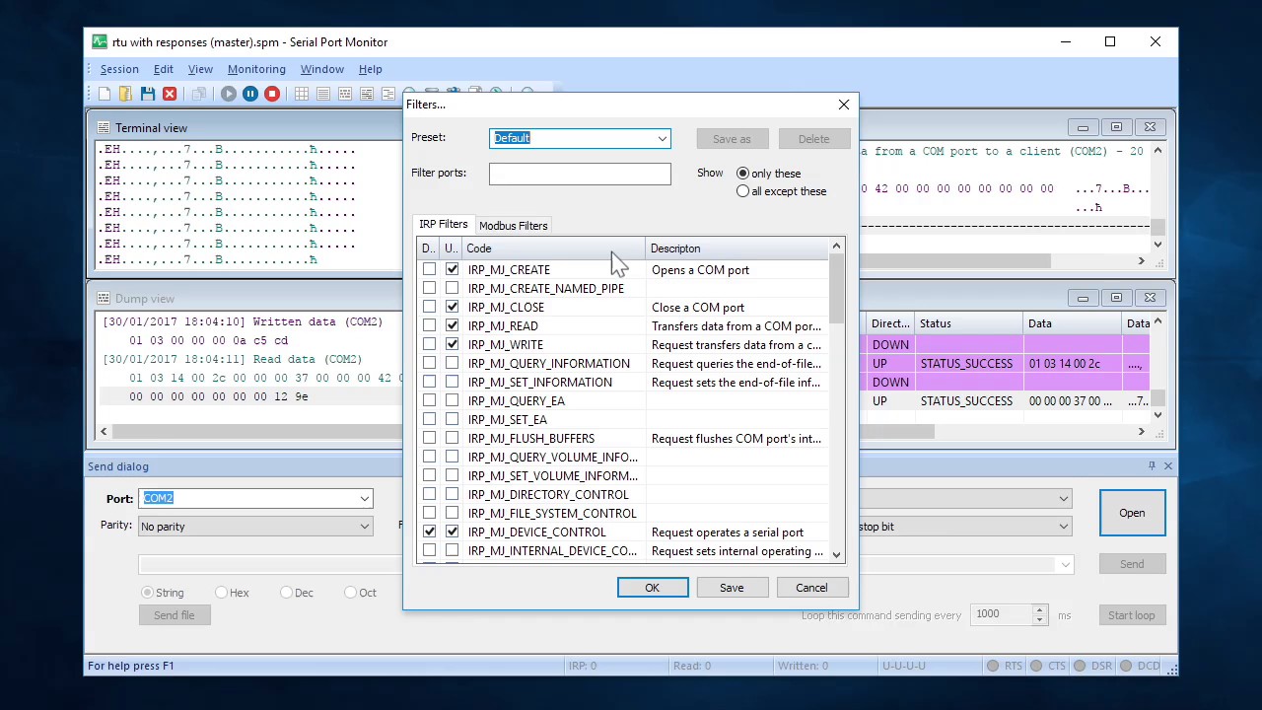Open the Monitoring menu
This screenshot has height=710, width=1262.
click(x=256, y=69)
